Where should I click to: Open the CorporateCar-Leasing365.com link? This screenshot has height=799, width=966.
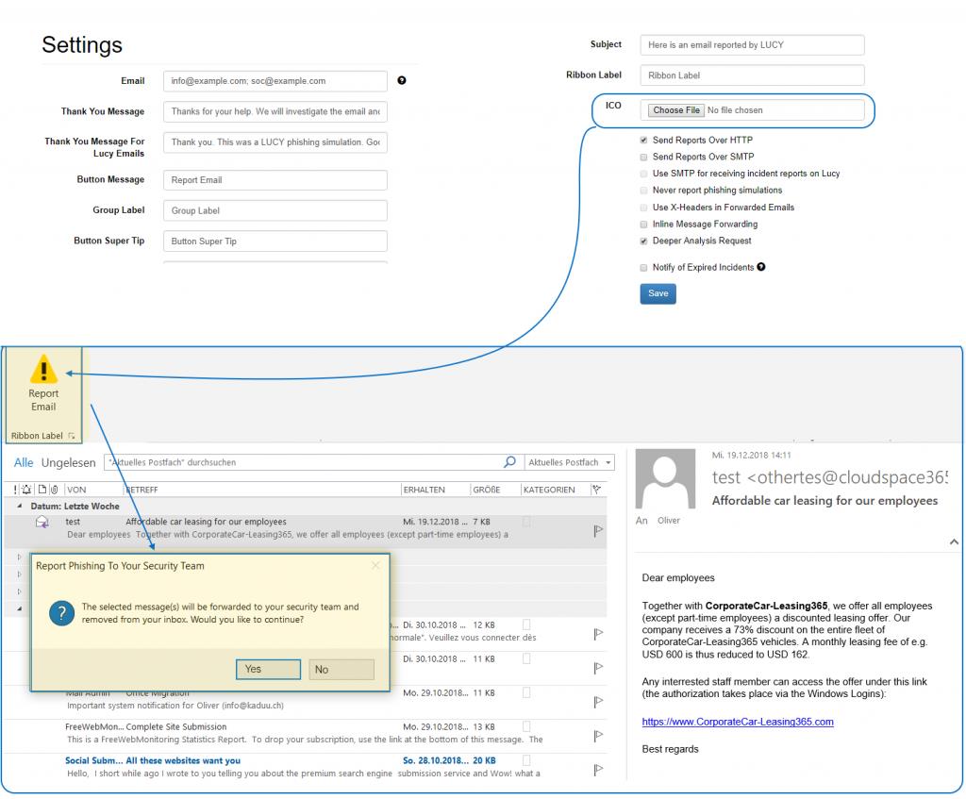[737, 722]
